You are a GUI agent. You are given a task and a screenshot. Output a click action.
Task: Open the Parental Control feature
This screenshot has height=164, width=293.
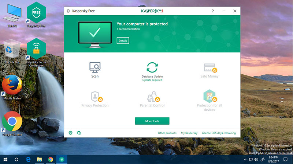pyautogui.click(x=152, y=99)
